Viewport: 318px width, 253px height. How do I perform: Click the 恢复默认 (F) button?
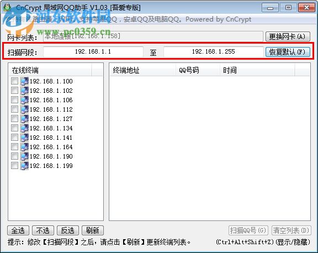288,52
